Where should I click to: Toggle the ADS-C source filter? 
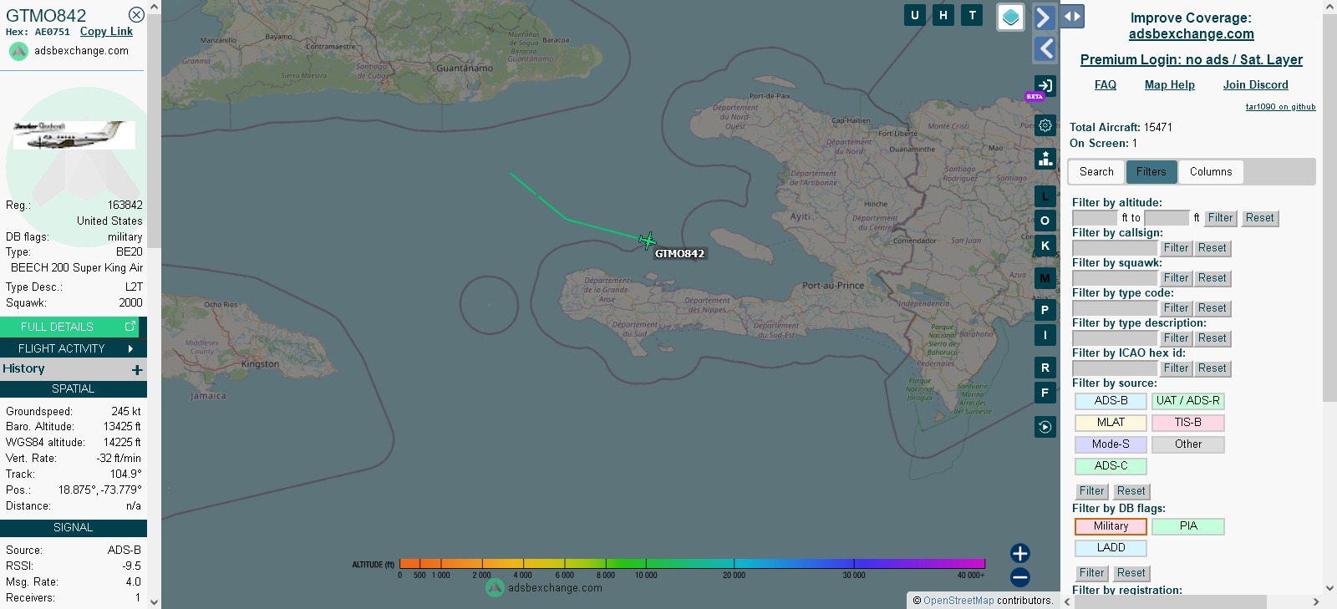click(x=1111, y=466)
